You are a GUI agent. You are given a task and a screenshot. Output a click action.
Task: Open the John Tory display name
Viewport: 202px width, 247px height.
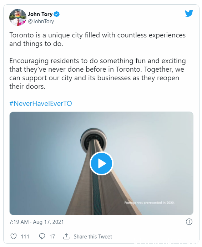[x=40, y=14]
